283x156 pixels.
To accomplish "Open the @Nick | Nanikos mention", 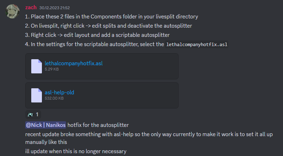I will 46,125.
